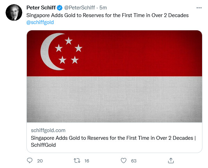Open the card headline about Singapore gold reserves
The image size is (208, 168).
click(113, 142)
